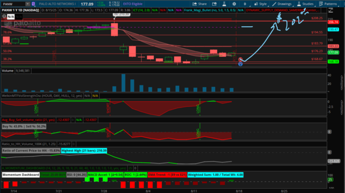This screenshot has height=193, width=345.
Task: Click the chart camera icon next to Share
Action: pos(214,4)
